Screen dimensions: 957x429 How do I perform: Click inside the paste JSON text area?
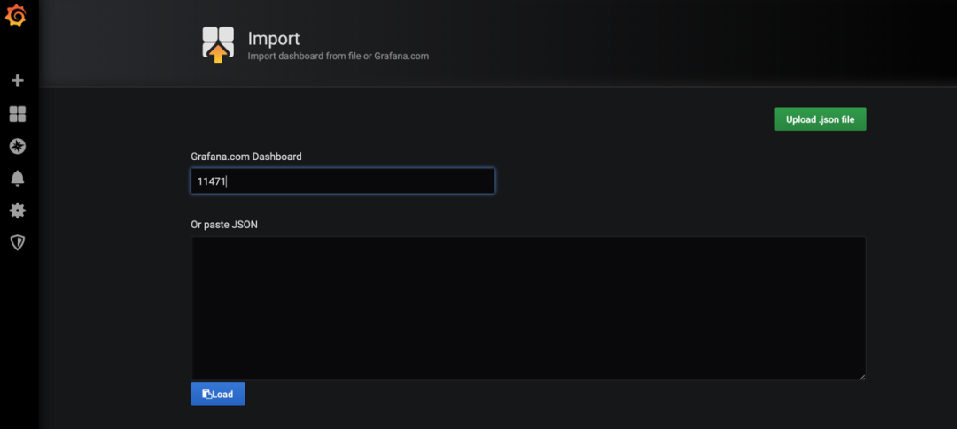528,309
